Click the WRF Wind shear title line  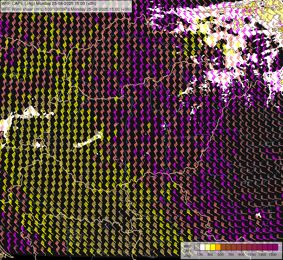[66, 9]
